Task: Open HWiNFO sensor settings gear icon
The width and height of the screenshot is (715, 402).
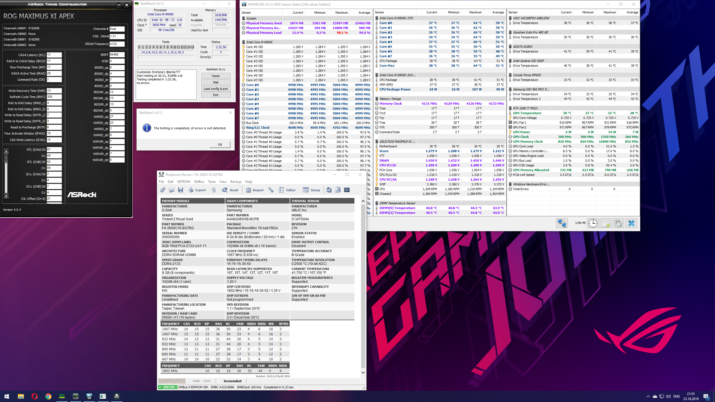Action: pyautogui.click(x=618, y=223)
